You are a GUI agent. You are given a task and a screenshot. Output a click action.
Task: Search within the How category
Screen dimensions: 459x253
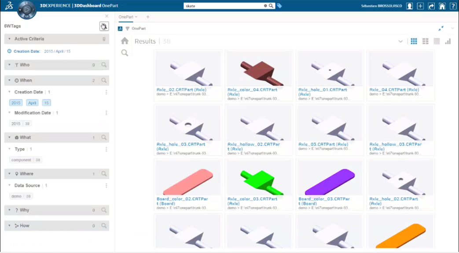104,225
